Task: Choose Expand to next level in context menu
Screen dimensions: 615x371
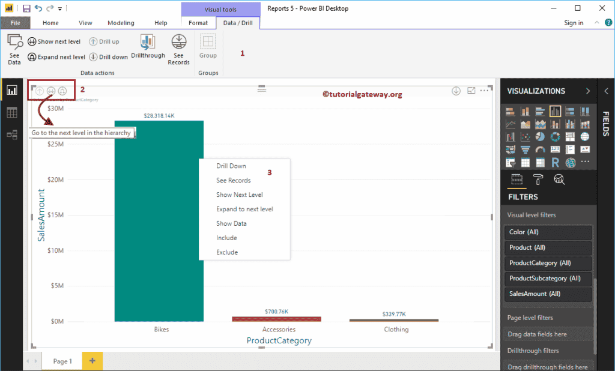Action: coord(244,209)
